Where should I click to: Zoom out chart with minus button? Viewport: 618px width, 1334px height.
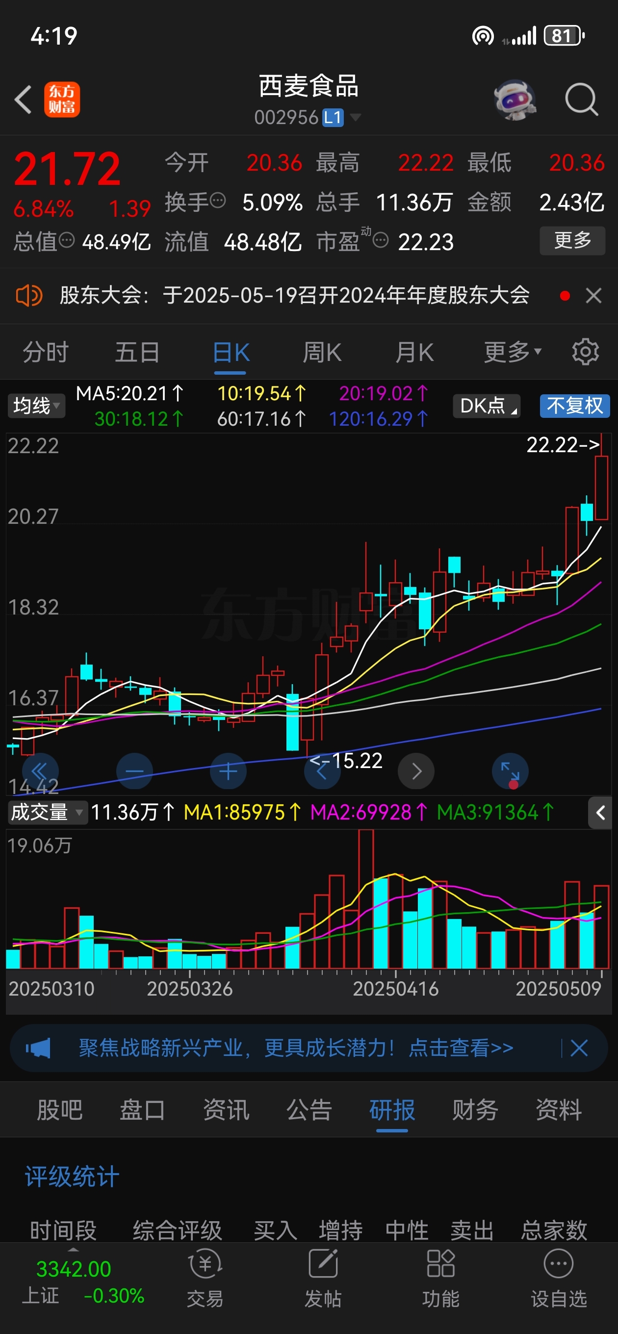point(134,771)
